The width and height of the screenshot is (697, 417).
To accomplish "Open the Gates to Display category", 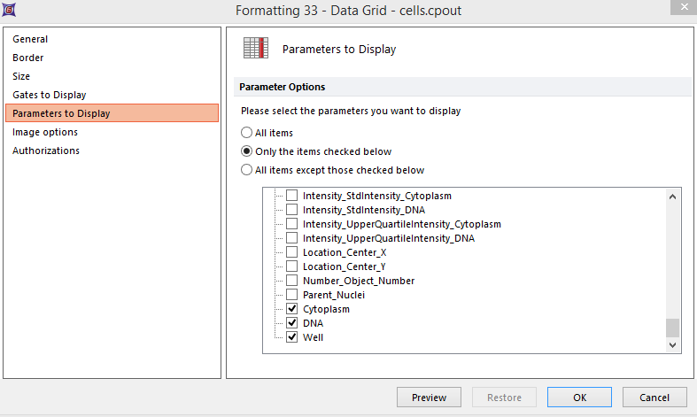I will (49, 95).
